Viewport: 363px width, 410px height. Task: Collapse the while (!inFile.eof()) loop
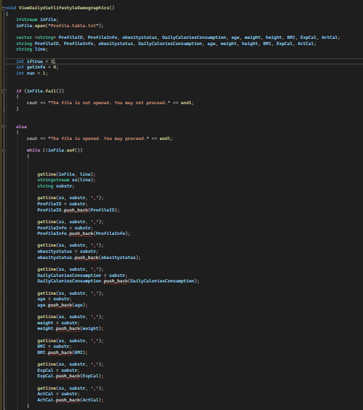[x=4, y=150]
